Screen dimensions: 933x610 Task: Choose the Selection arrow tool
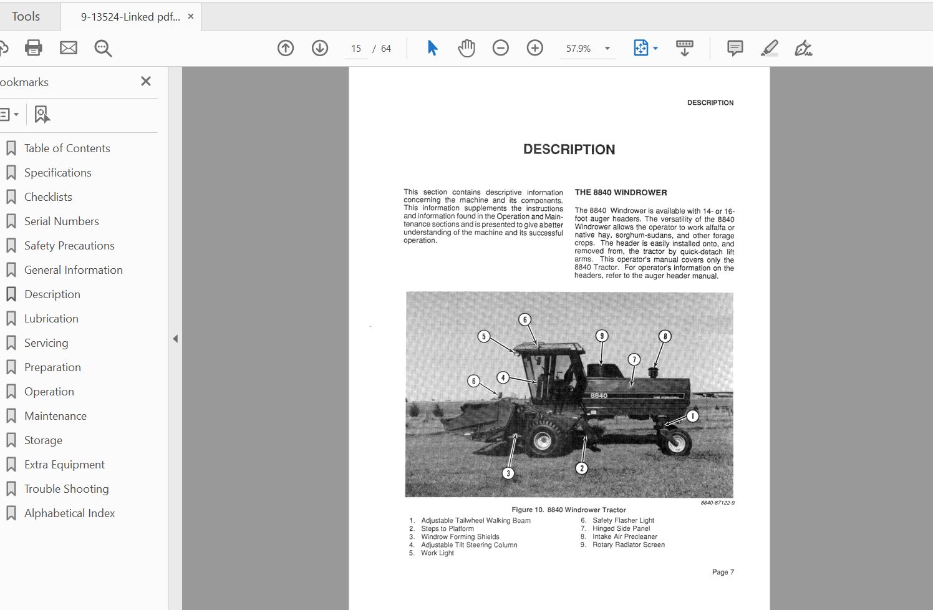[432, 48]
